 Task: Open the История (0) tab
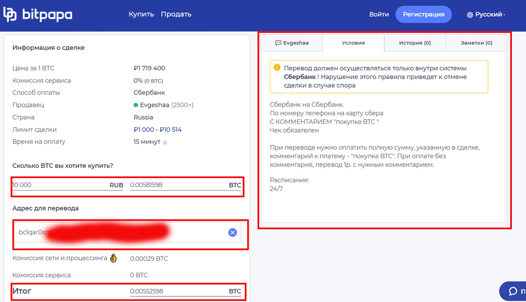tap(415, 43)
